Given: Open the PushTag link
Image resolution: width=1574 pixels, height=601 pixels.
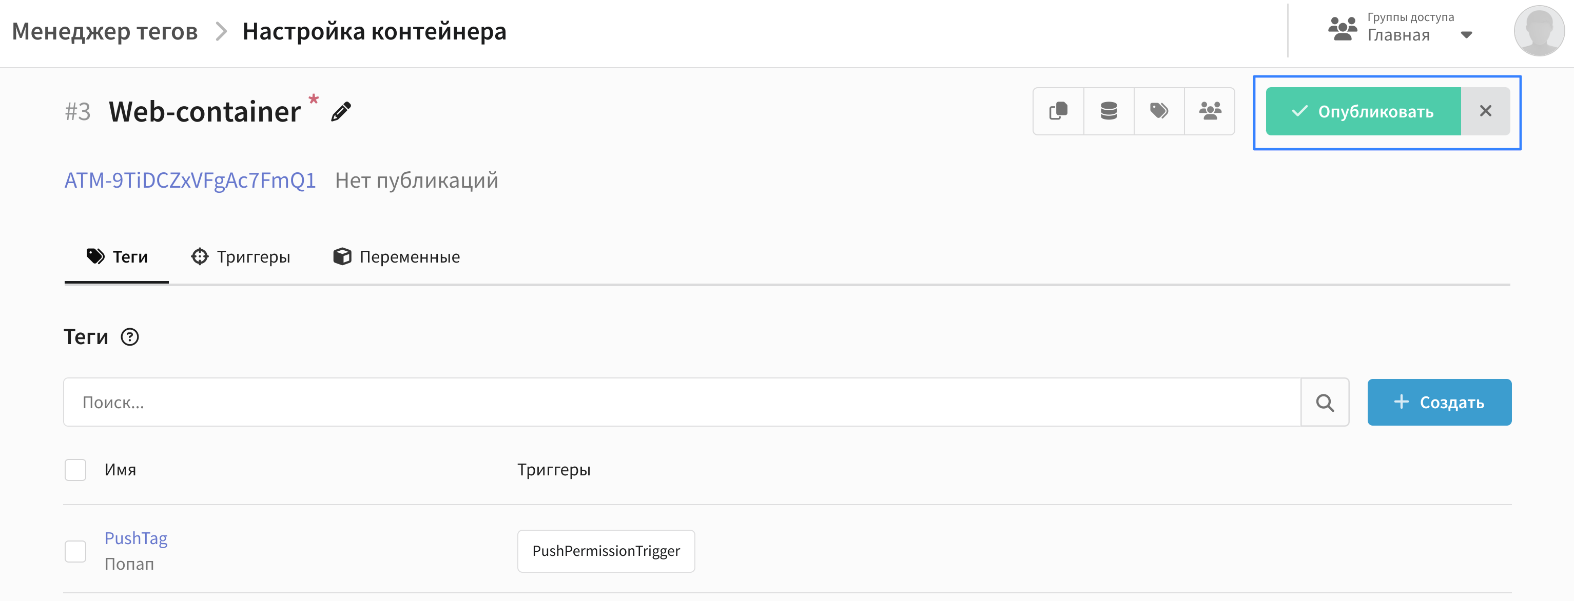Looking at the screenshot, I should tap(135, 538).
